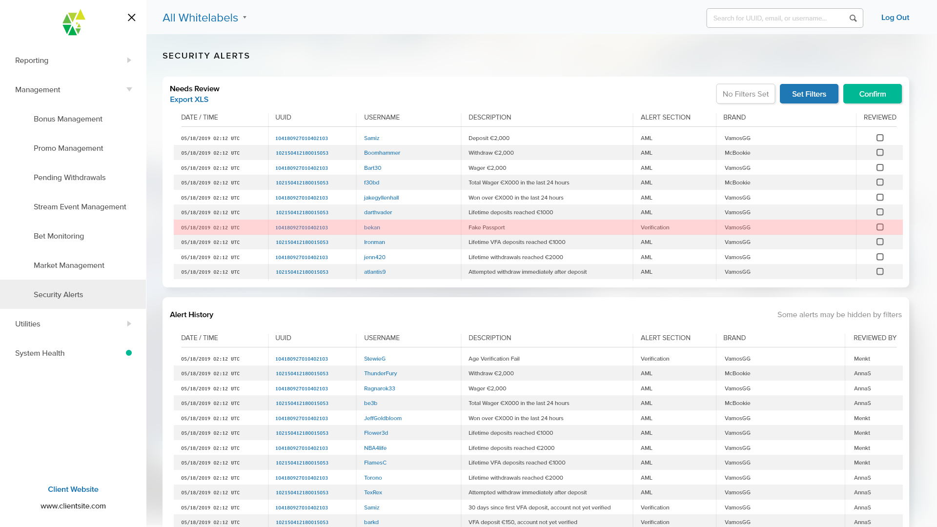Viewport: 937px width, 527px height.
Task: Click Export XLS link
Action: pos(189,100)
